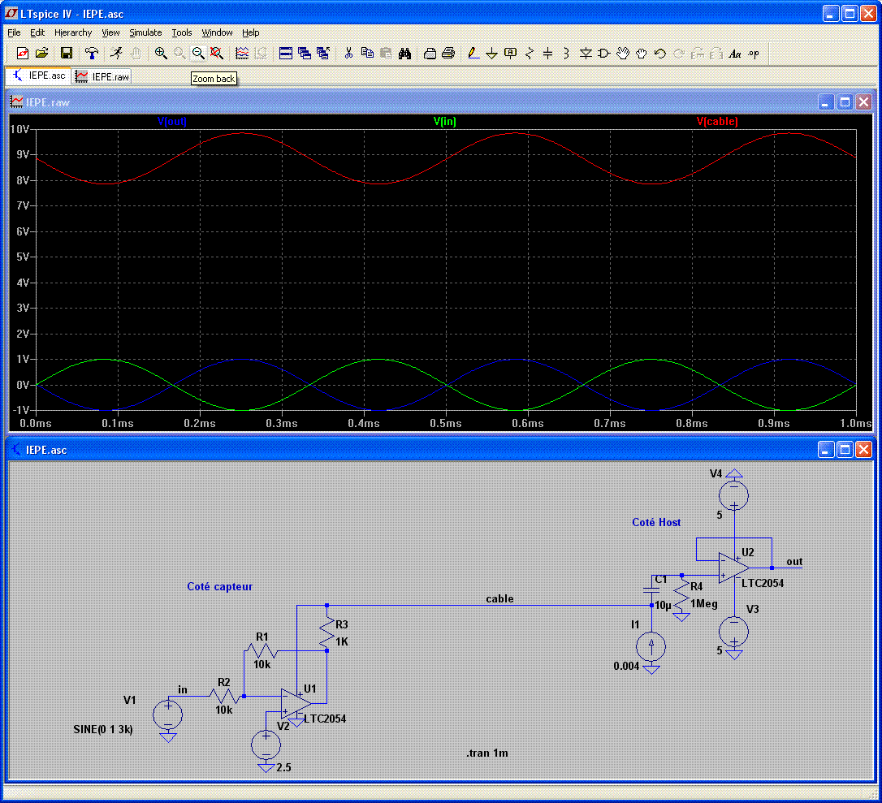
Task: Pick the Capacitor component tool
Action: [x=547, y=54]
